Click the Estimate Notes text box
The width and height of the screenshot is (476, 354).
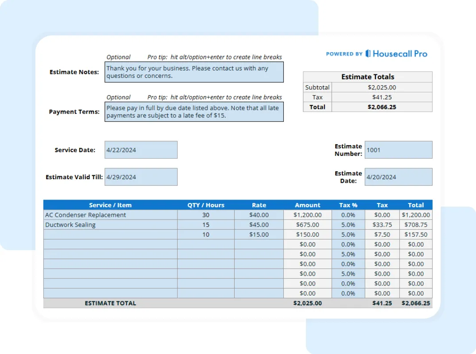(194, 72)
